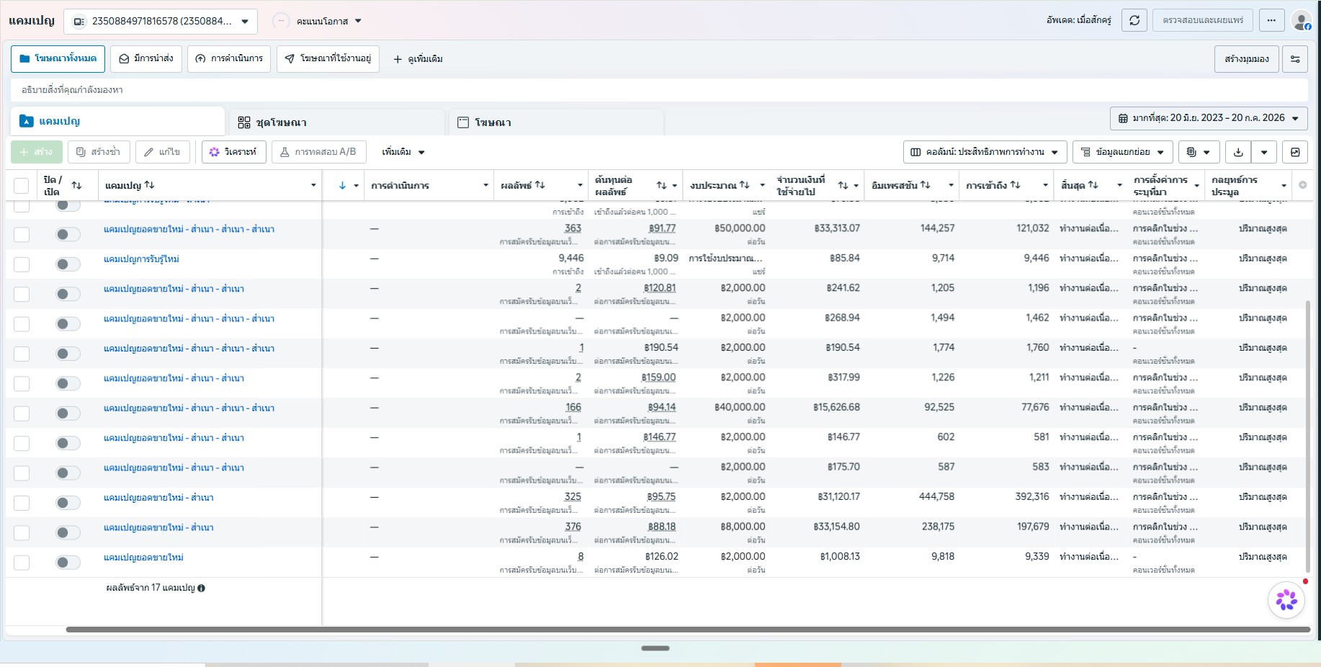Open the reports icon with dropdown arrow
Viewport: 1321px width, 667px height.
pyautogui.click(x=1199, y=152)
